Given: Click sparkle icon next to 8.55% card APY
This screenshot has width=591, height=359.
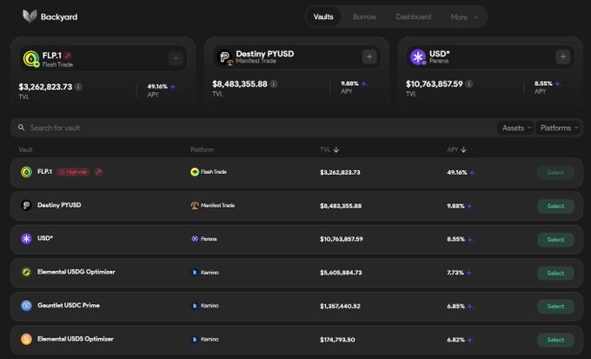Looking at the screenshot, I should click(x=557, y=83).
